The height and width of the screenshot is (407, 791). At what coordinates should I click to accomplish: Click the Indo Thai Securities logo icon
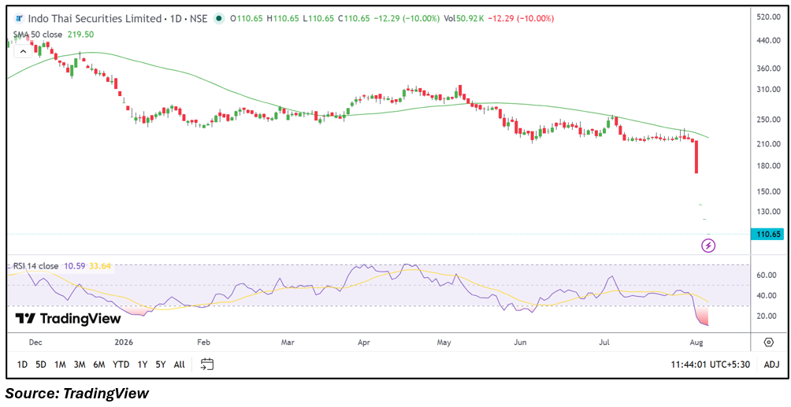click(x=19, y=19)
